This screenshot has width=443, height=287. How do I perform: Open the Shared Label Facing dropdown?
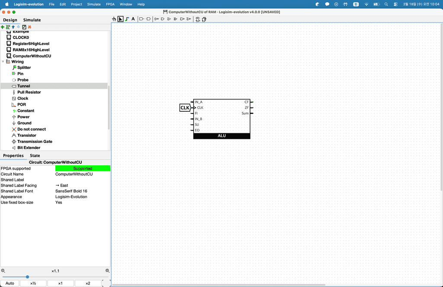(x=82, y=185)
